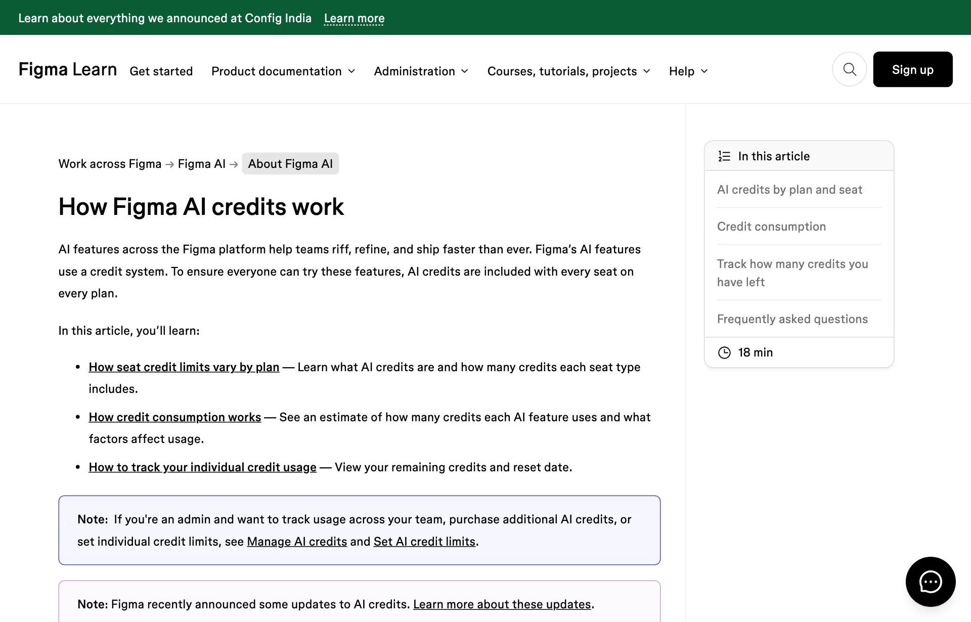Click the In this article header
The width and height of the screenshot is (971, 622).
pos(799,156)
